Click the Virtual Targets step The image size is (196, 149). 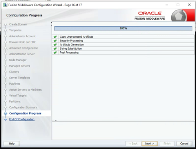click(x=18, y=96)
